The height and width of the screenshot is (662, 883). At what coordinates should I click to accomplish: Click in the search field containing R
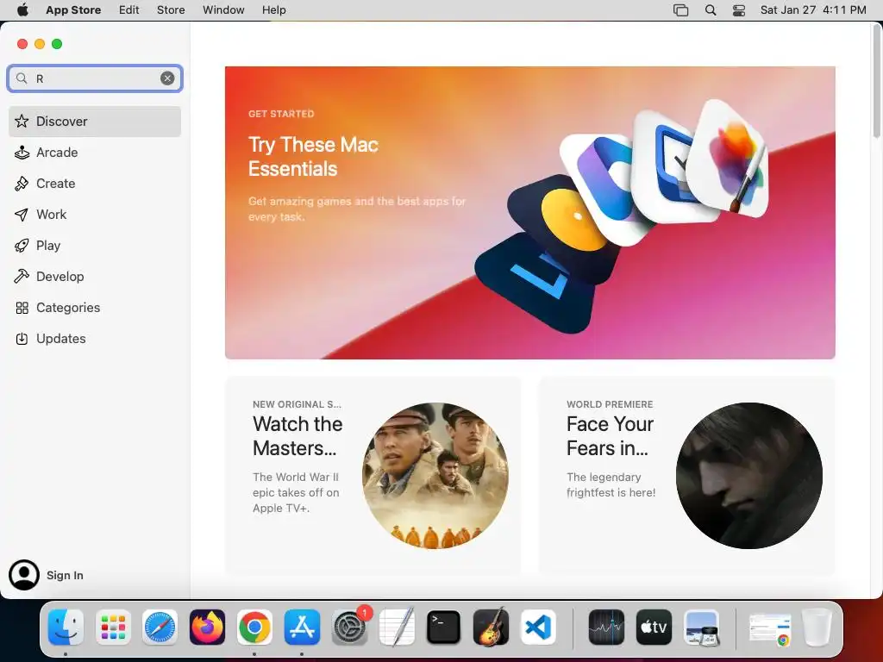pyautogui.click(x=95, y=78)
